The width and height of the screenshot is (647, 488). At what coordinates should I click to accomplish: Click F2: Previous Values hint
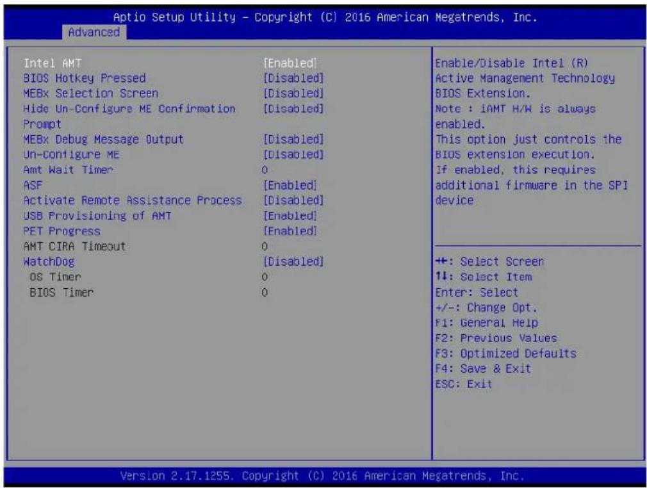(x=496, y=338)
